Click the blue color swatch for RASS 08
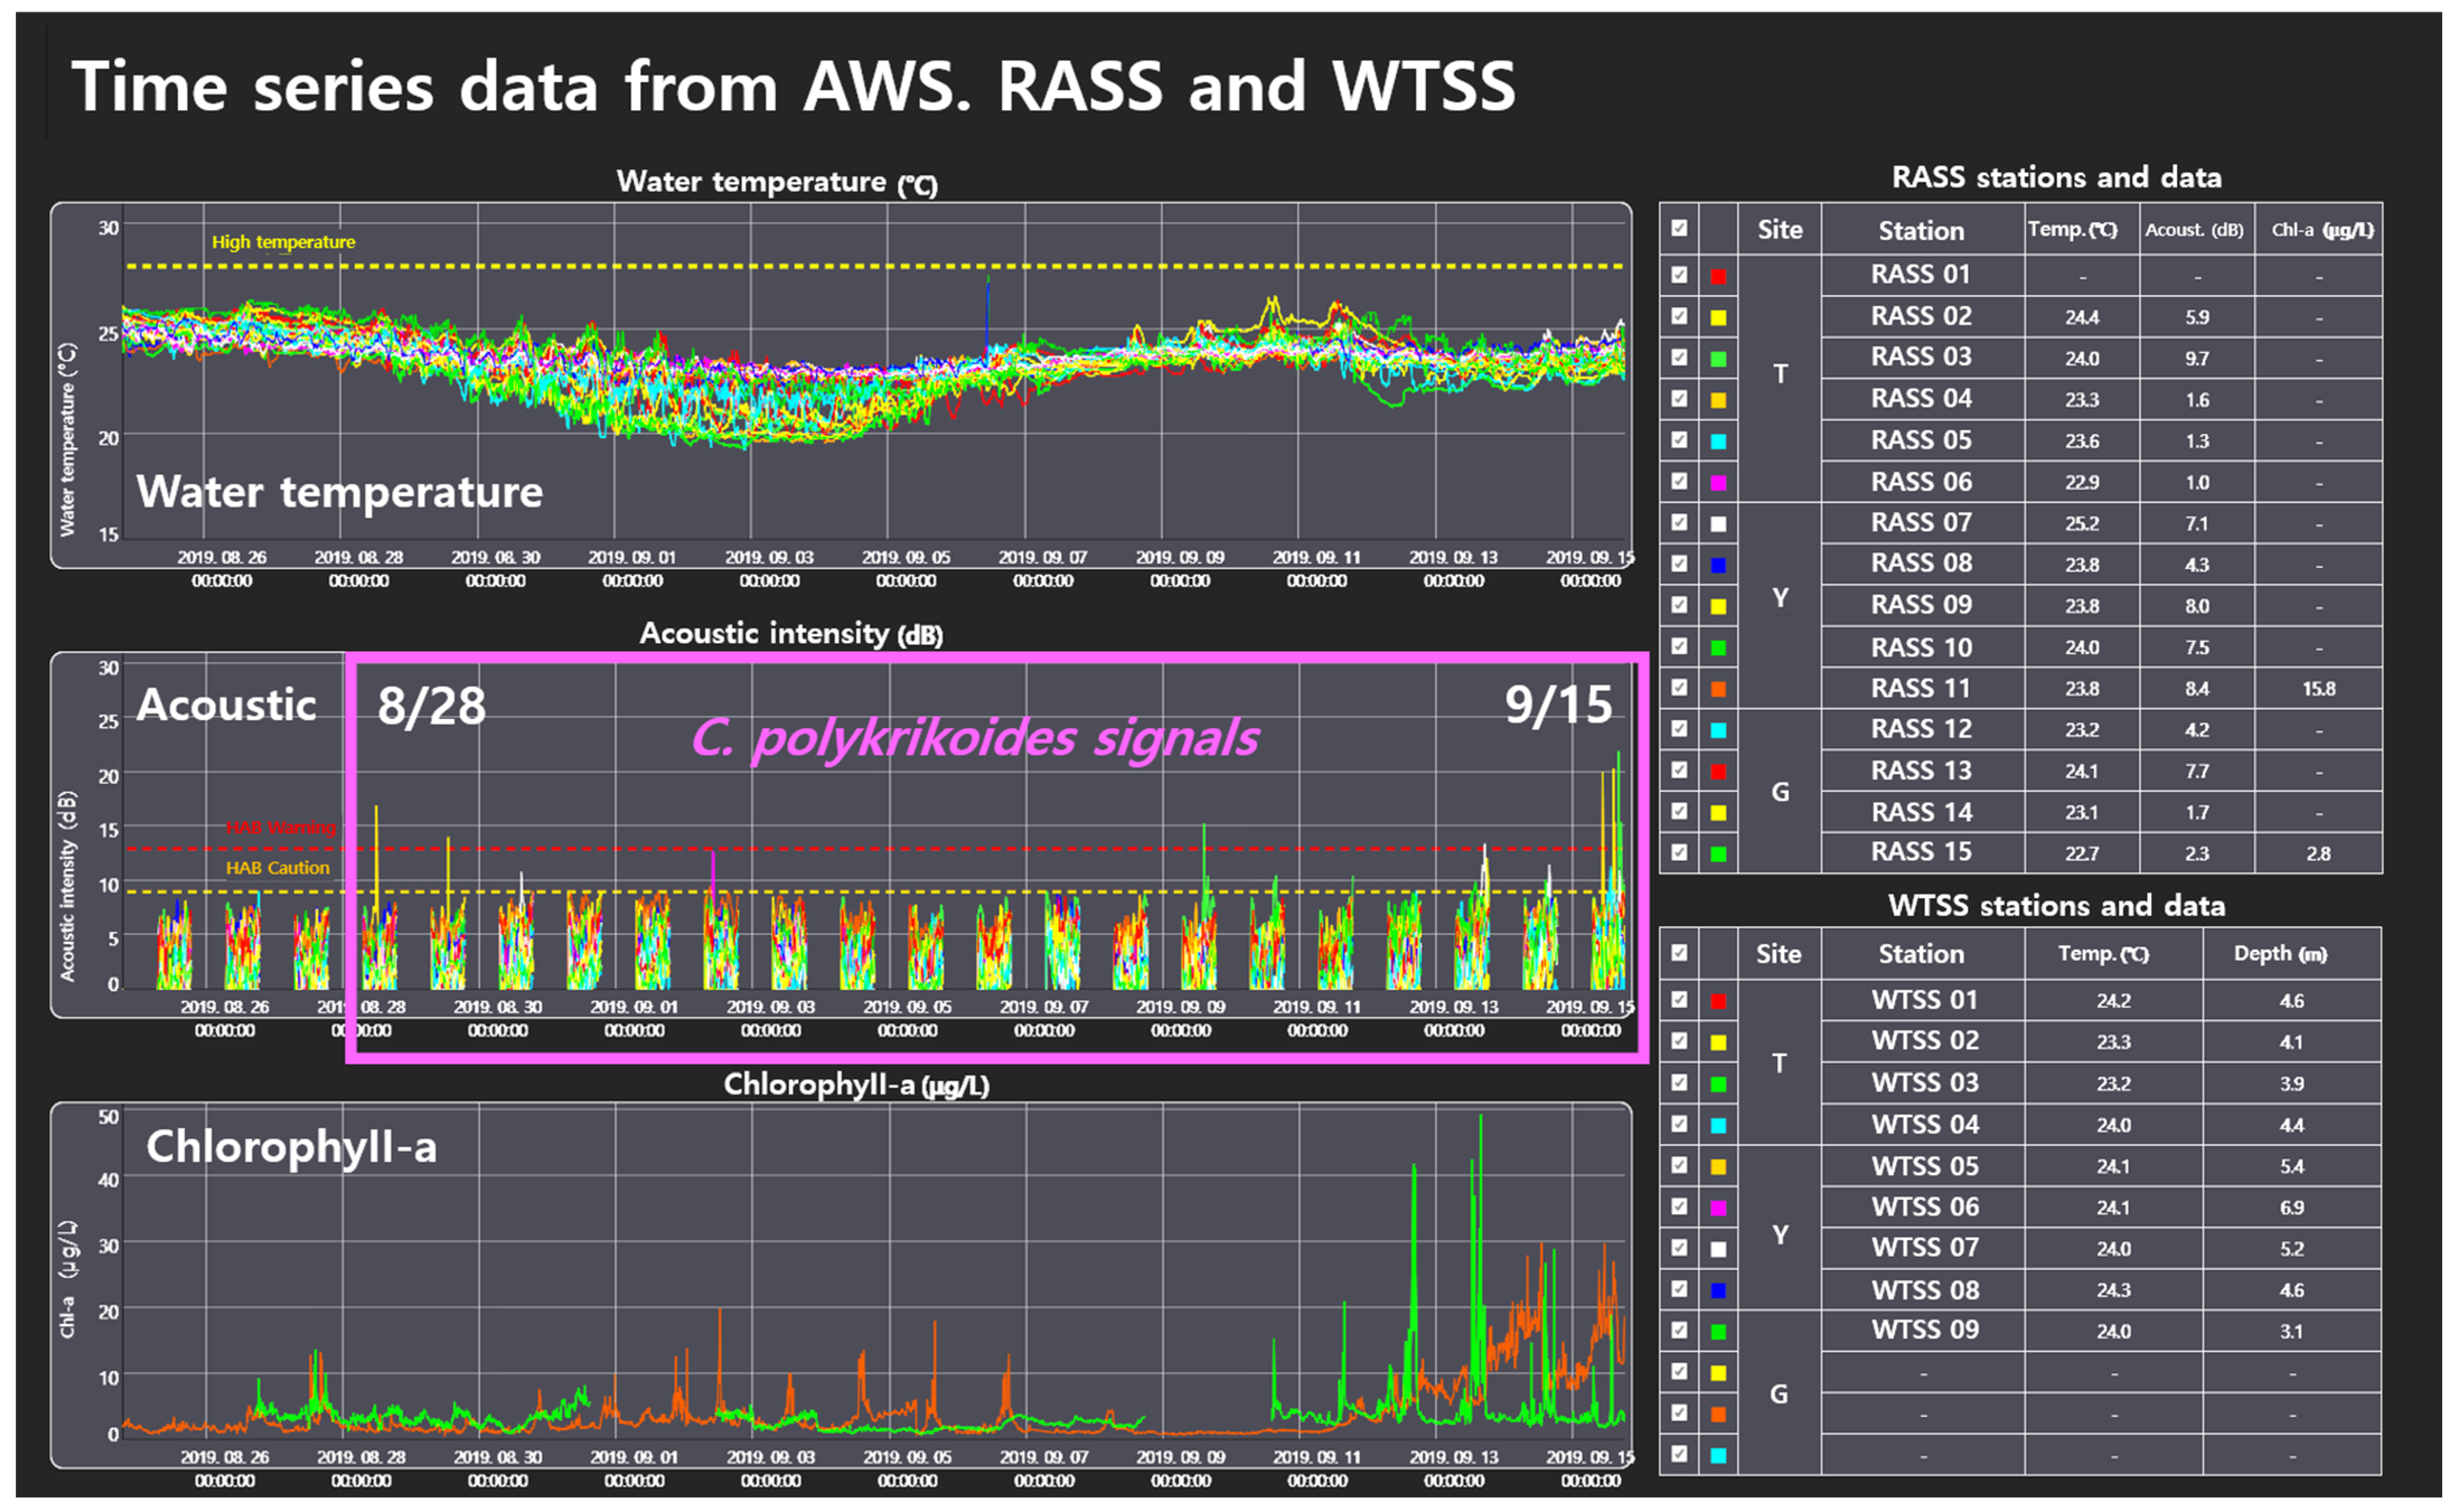 [x=1717, y=565]
